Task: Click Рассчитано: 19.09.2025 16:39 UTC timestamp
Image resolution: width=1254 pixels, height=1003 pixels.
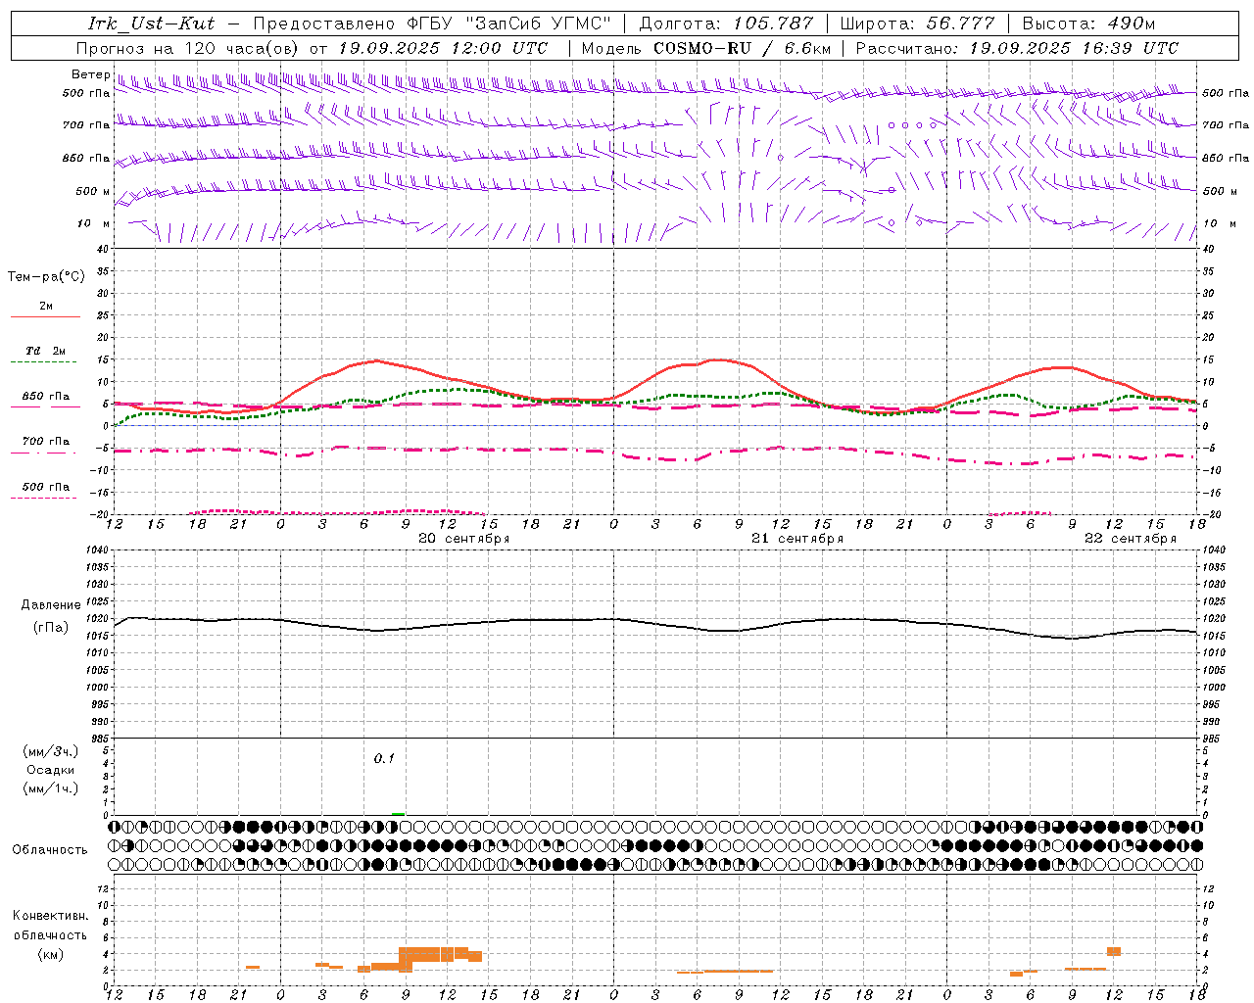Action: click(x=1017, y=48)
